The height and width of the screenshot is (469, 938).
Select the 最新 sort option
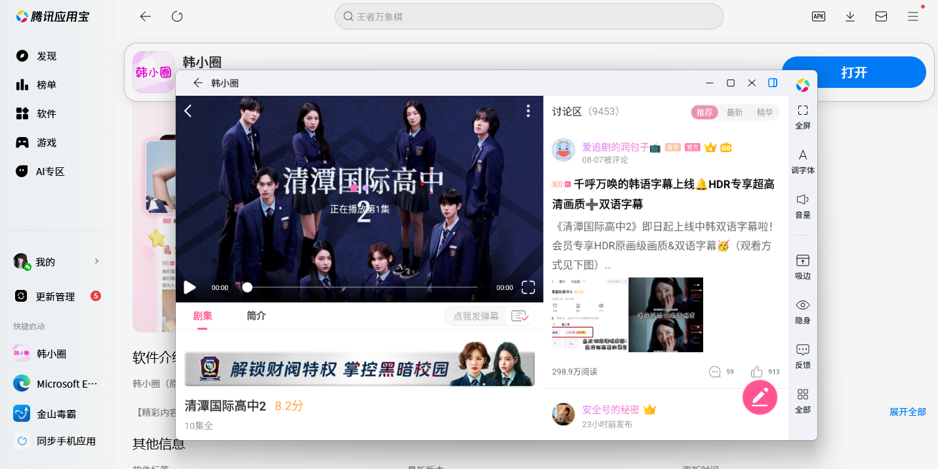click(x=735, y=112)
